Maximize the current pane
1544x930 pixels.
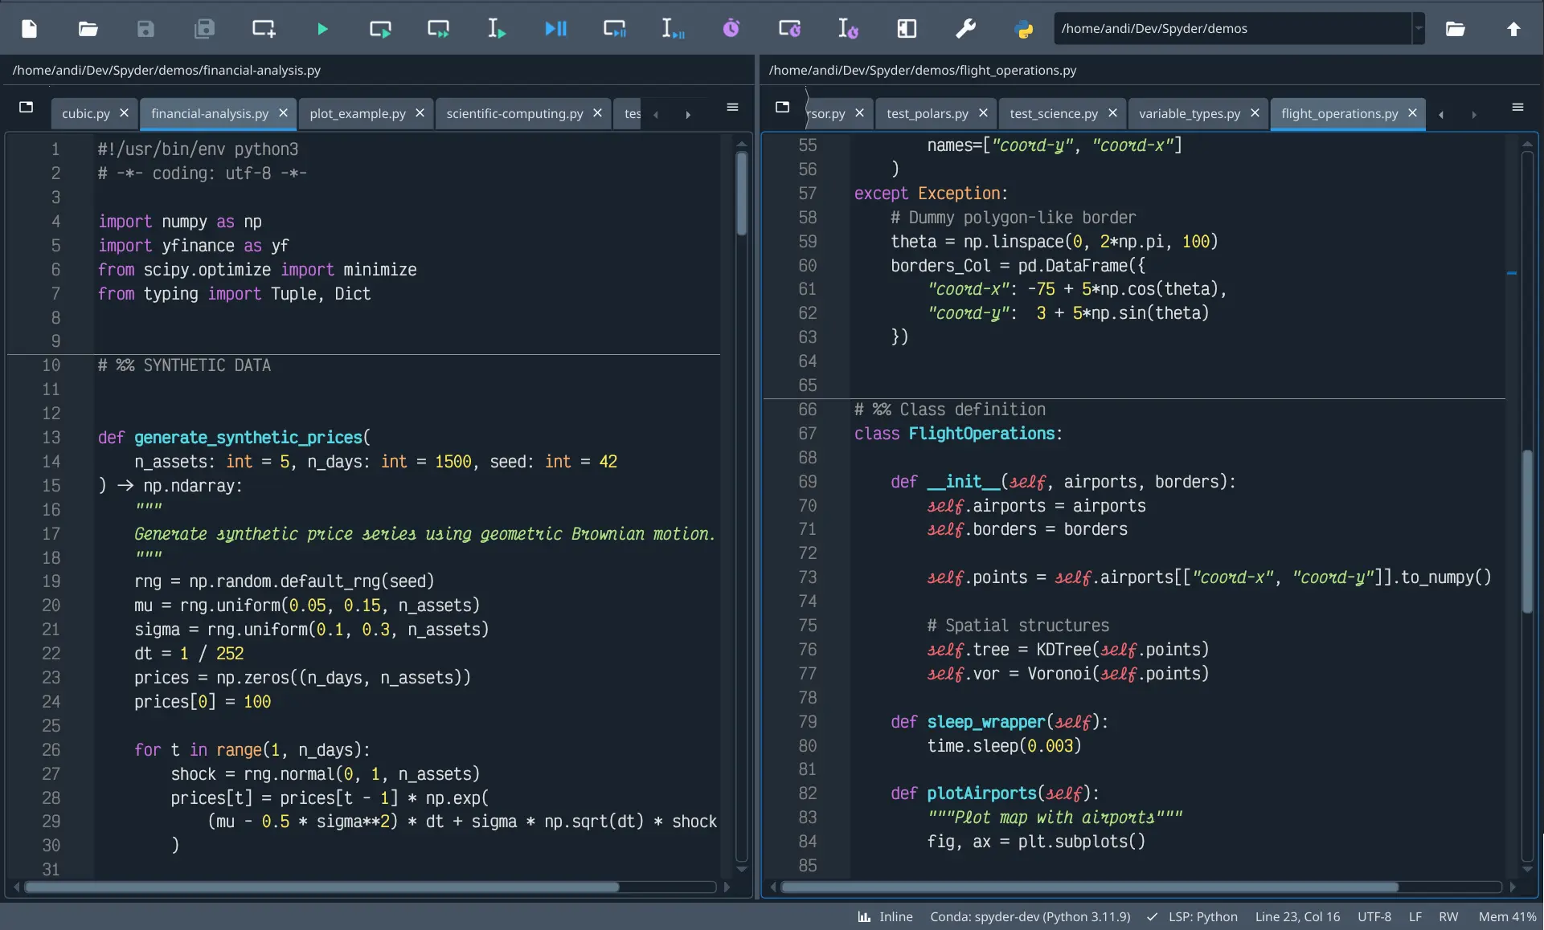pyautogui.click(x=907, y=29)
